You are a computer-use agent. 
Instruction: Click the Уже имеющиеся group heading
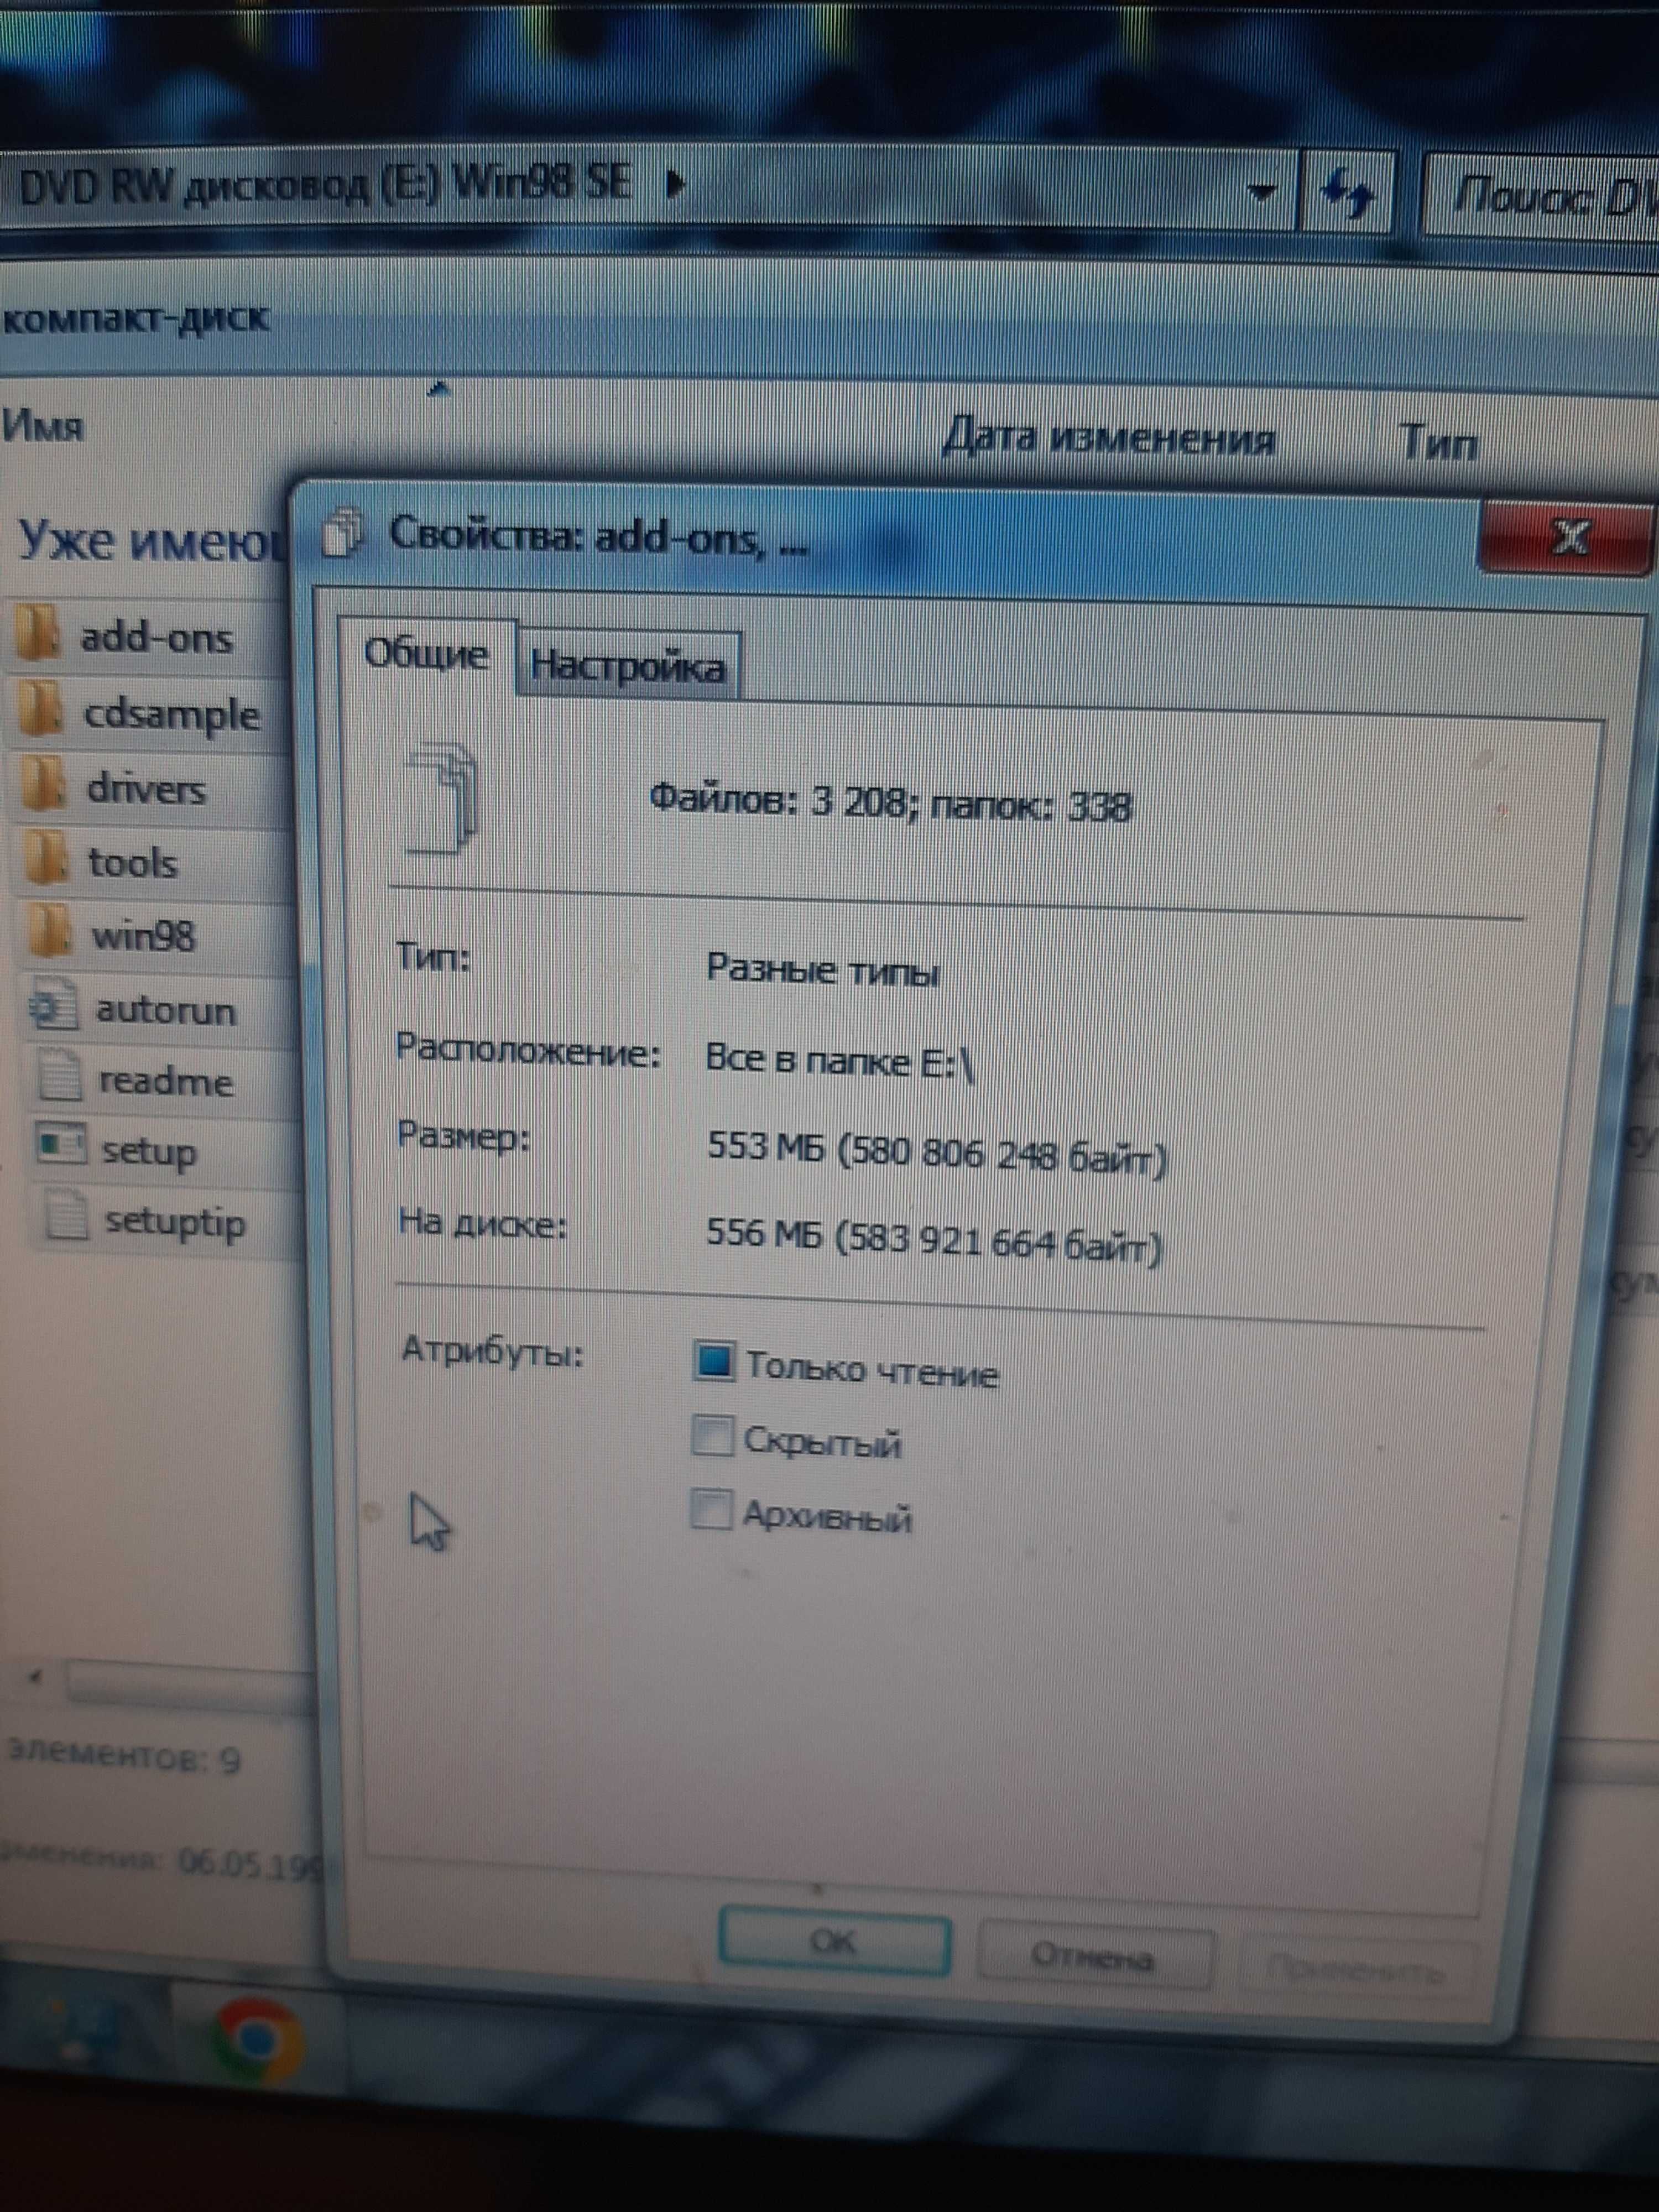(x=152, y=541)
